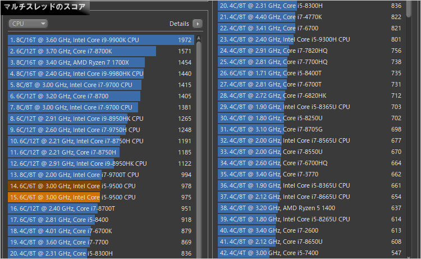Select row 31 Core i7-8705G

coord(311,129)
